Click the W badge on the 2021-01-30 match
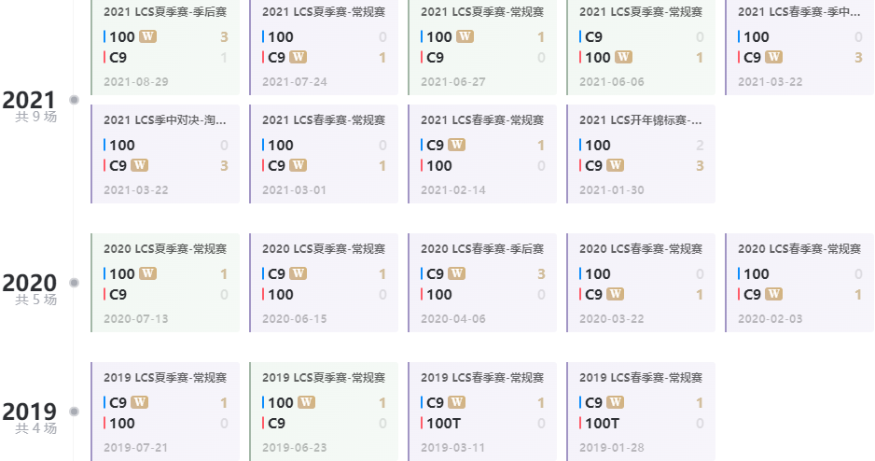 [615, 166]
